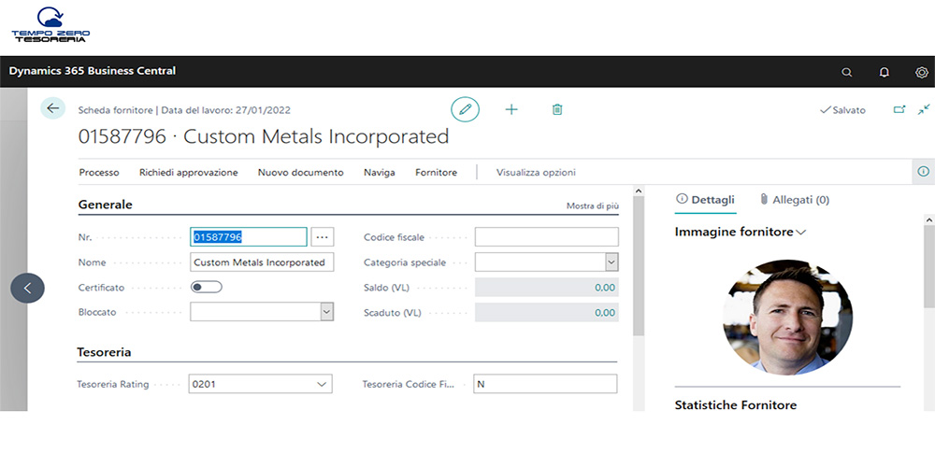Open the notifications bell icon
935x467 pixels.
[x=885, y=72]
